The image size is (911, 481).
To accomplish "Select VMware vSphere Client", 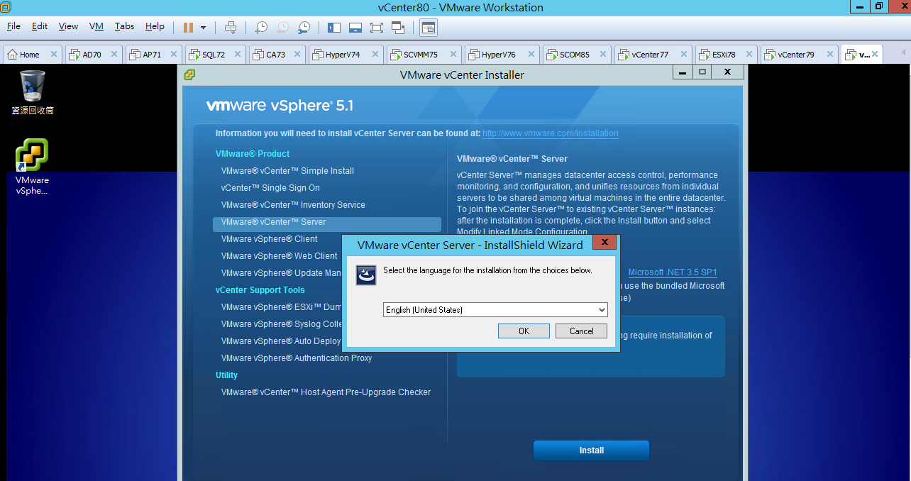I will click(269, 239).
